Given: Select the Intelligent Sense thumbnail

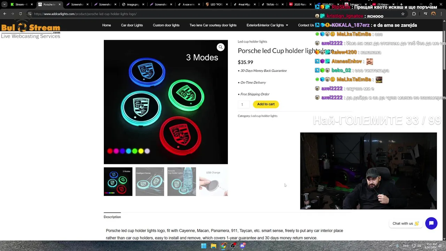Looking at the screenshot, I should click(x=150, y=182).
